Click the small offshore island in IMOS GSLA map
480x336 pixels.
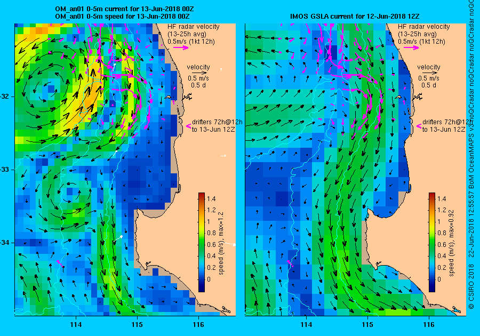(x=398, y=97)
